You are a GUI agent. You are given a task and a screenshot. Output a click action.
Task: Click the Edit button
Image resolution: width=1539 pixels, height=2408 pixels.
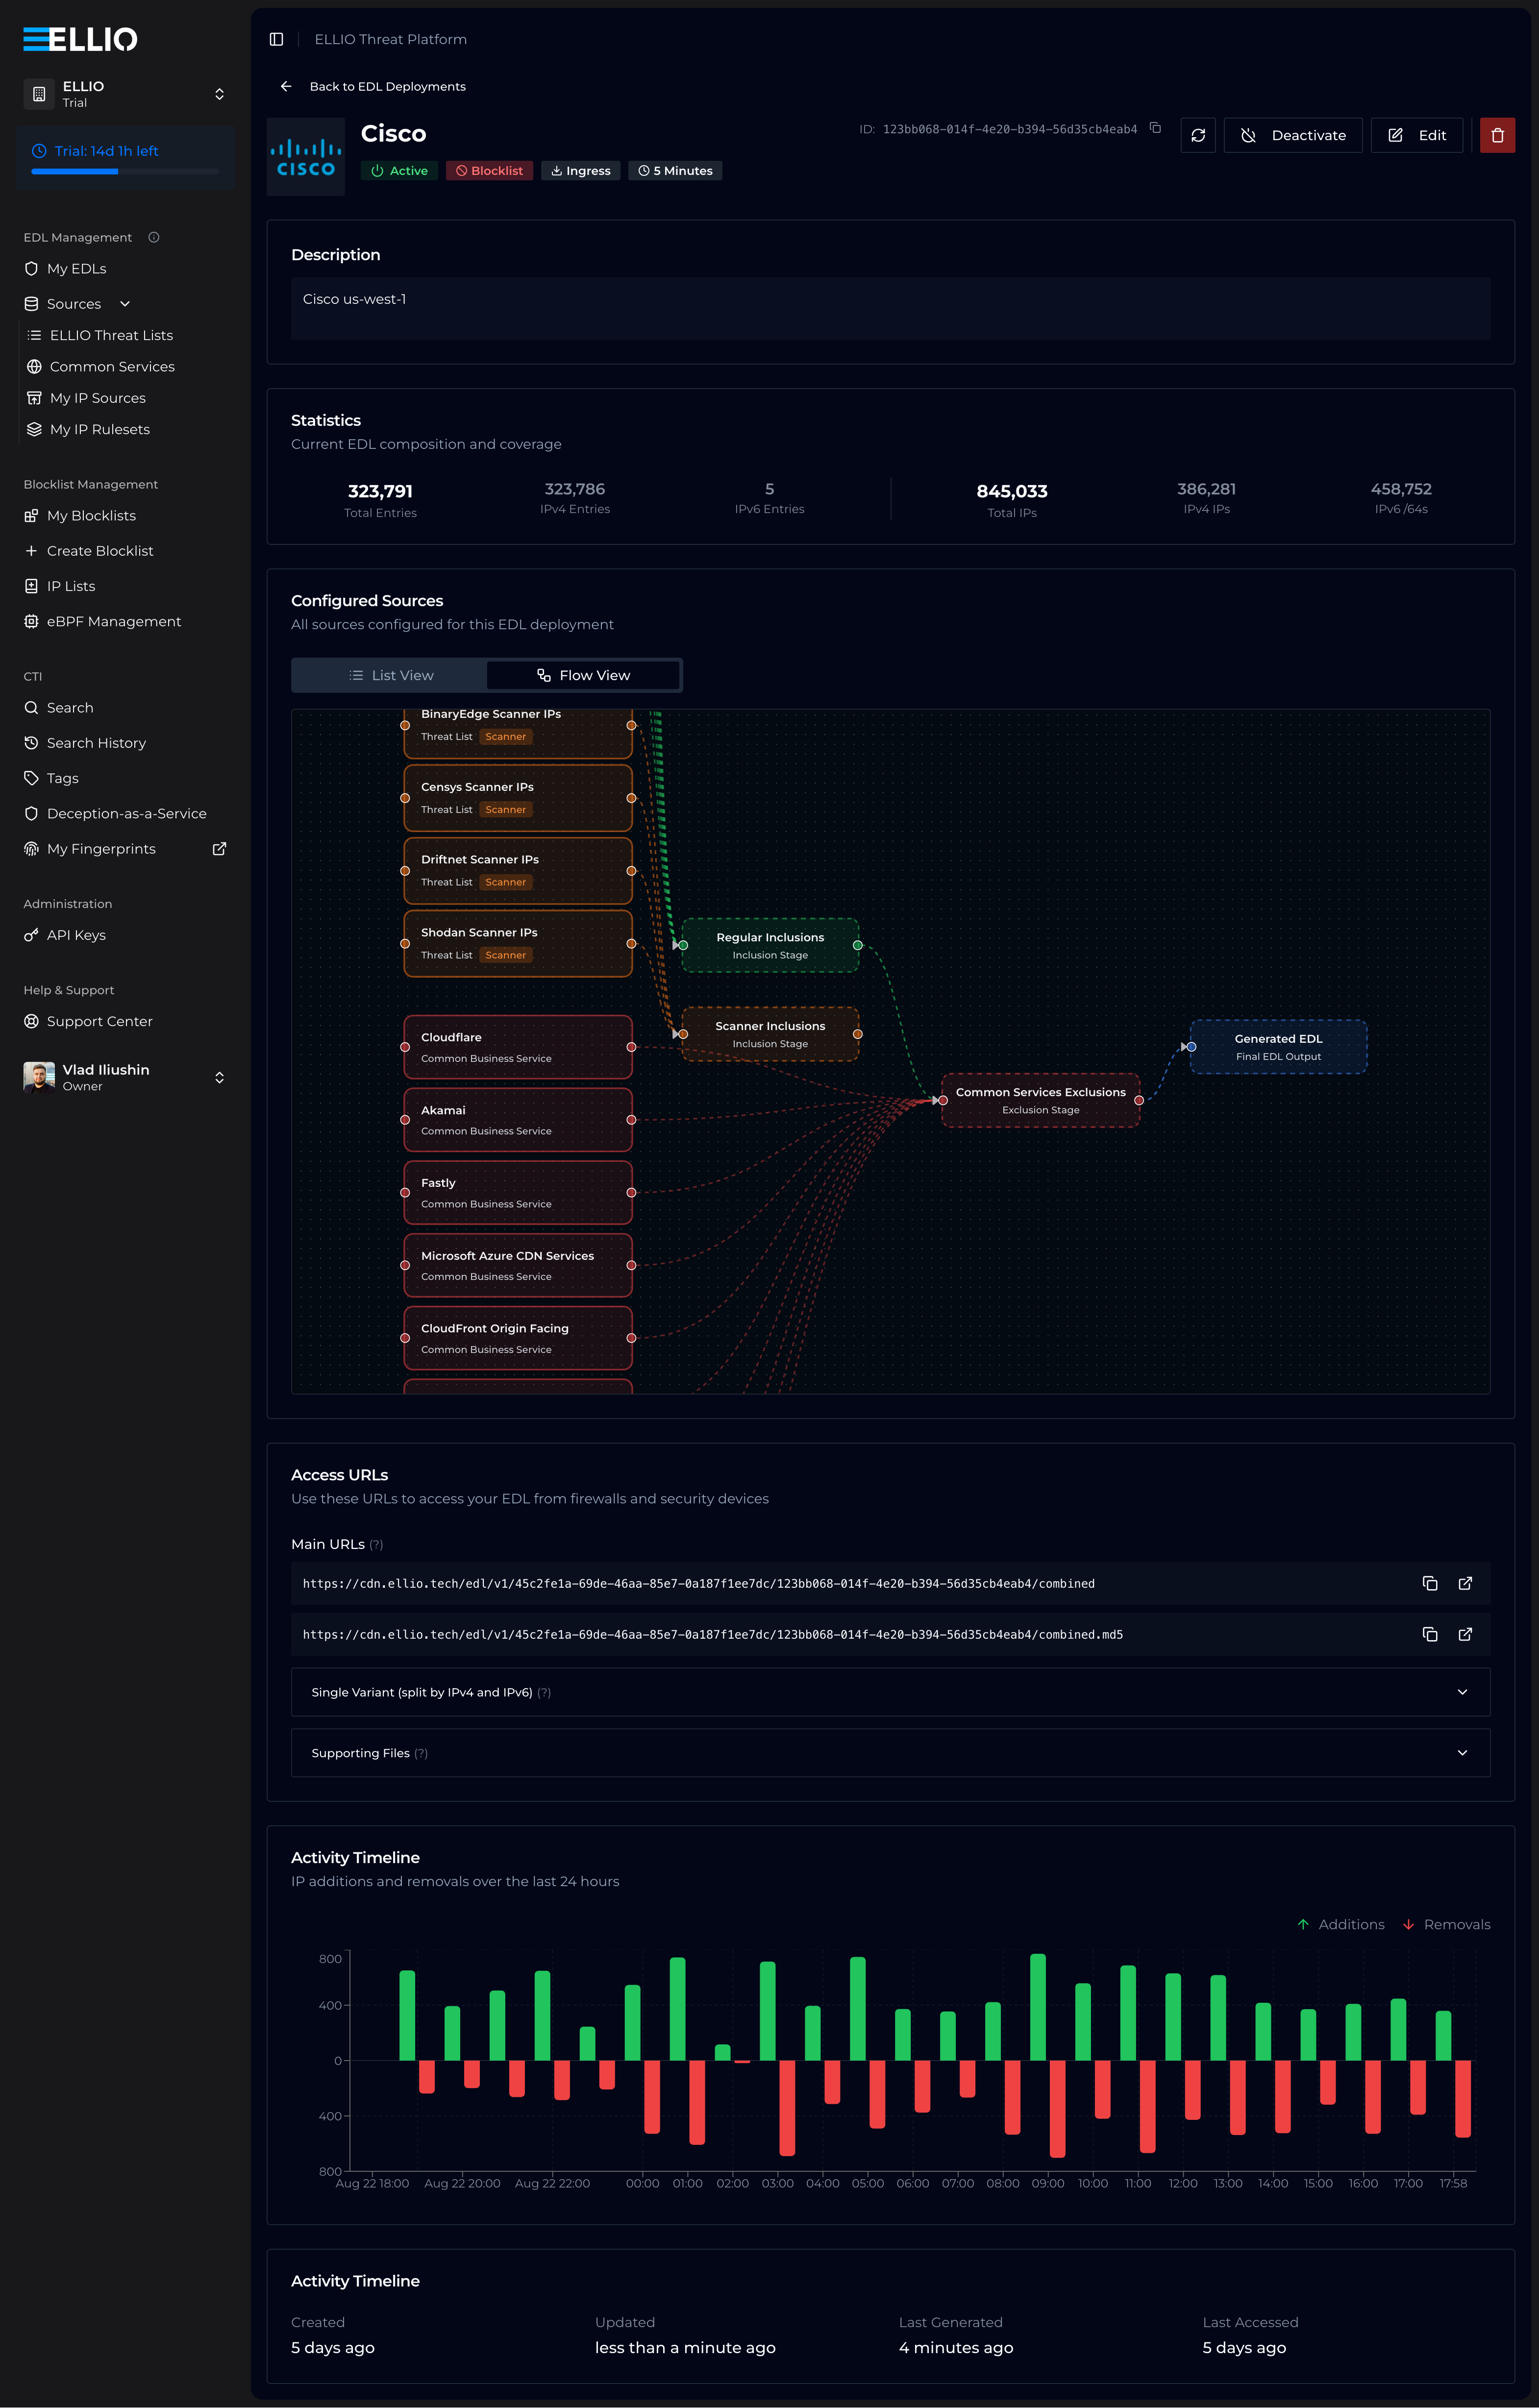(1417, 135)
